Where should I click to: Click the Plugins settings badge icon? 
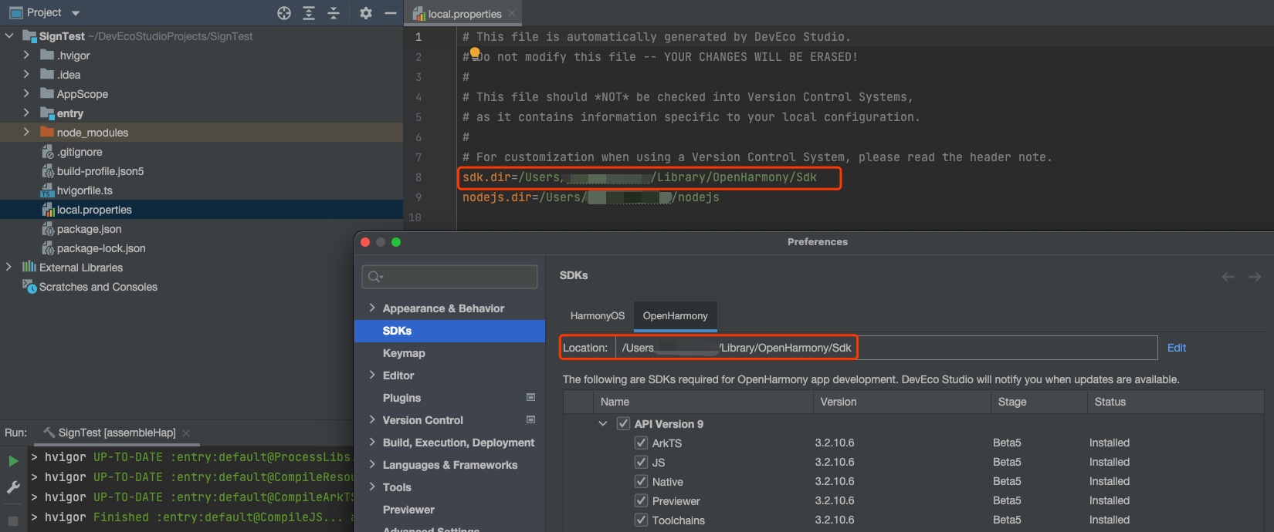530,397
